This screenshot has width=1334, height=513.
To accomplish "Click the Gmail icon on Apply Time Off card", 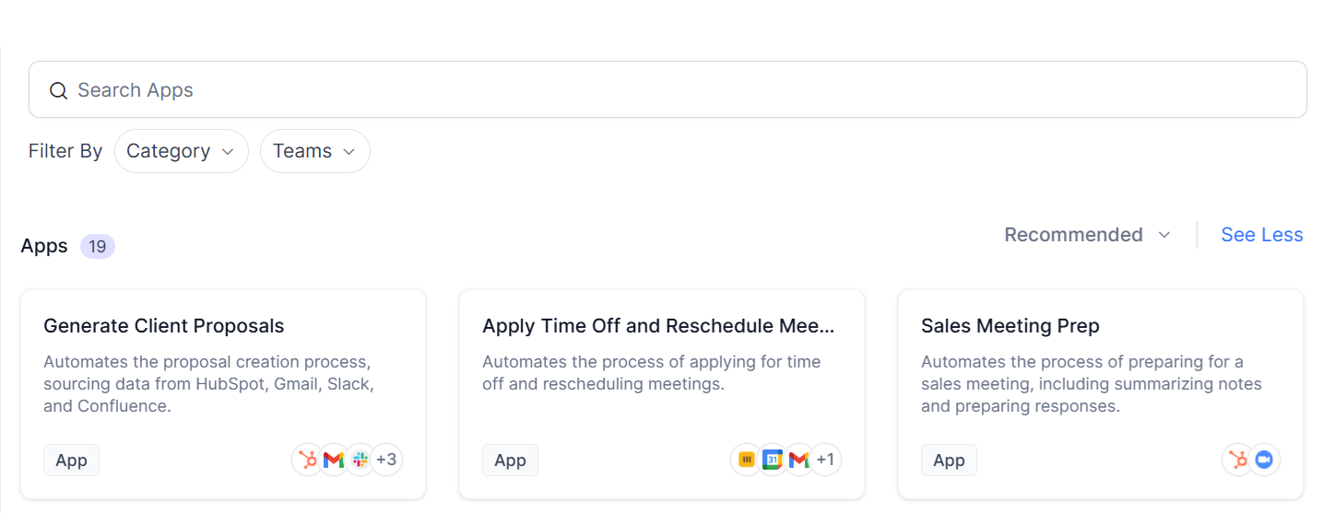I will pyautogui.click(x=798, y=460).
